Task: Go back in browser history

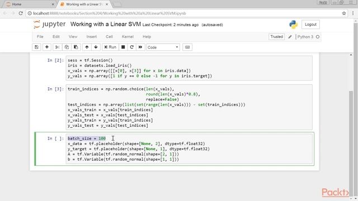Action: [5, 13]
